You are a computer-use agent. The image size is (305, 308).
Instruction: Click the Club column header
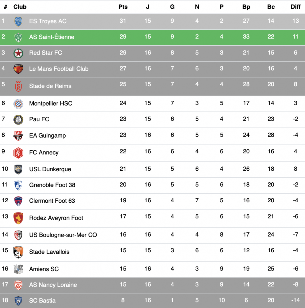tap(20, 7)
